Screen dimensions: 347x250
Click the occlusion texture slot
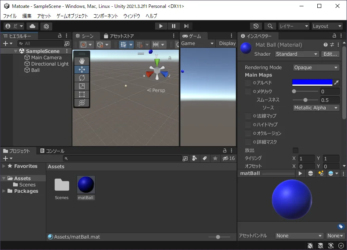pos(248,133)
